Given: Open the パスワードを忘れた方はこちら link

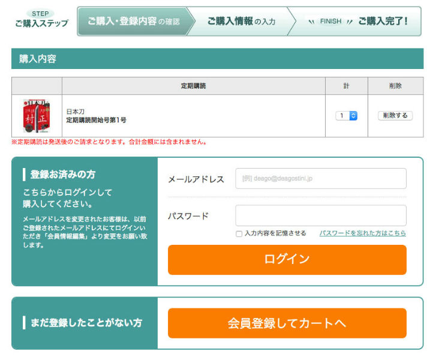Looking at the screenshot, I should [x=362, y=233].
